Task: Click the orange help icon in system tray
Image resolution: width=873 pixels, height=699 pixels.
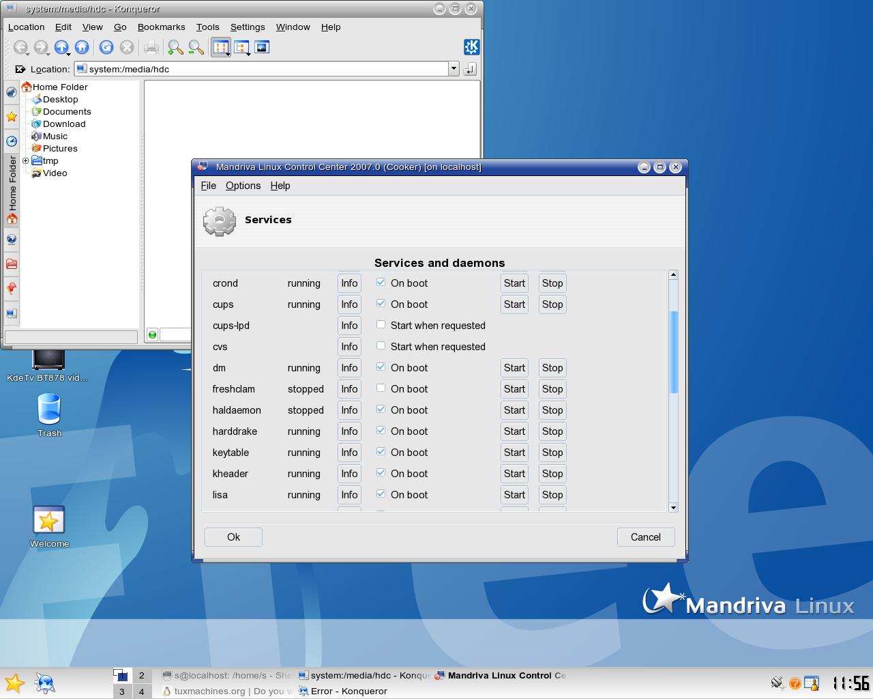Action: tap(795, 683)
